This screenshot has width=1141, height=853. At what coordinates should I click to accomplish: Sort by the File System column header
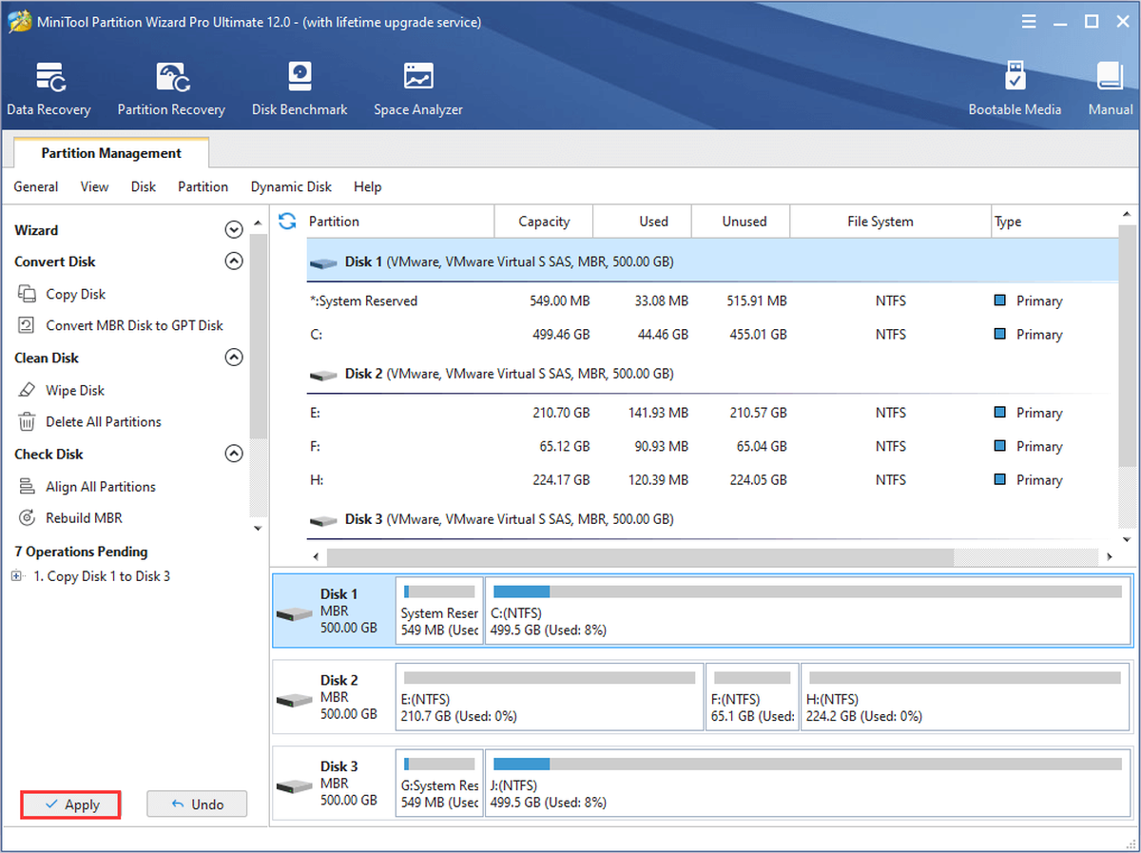click(891, 222)
